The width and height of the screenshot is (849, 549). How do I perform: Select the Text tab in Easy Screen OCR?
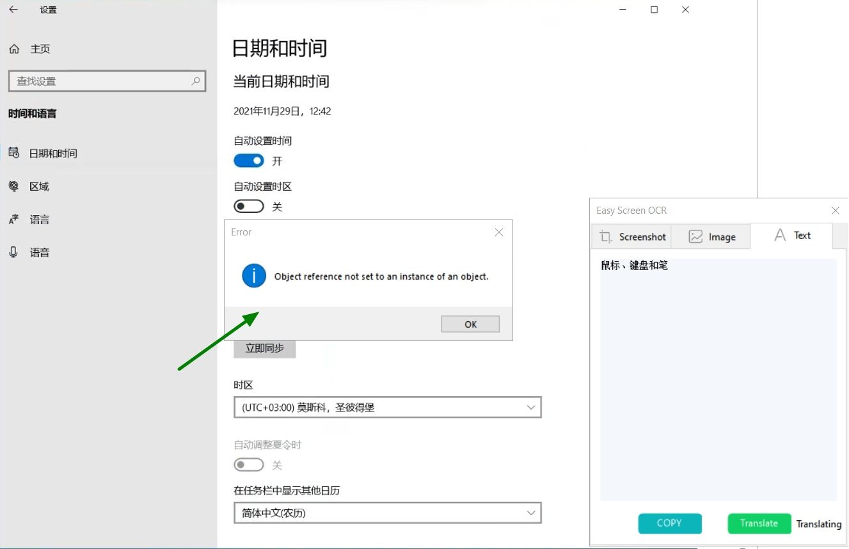coord(791,236)
